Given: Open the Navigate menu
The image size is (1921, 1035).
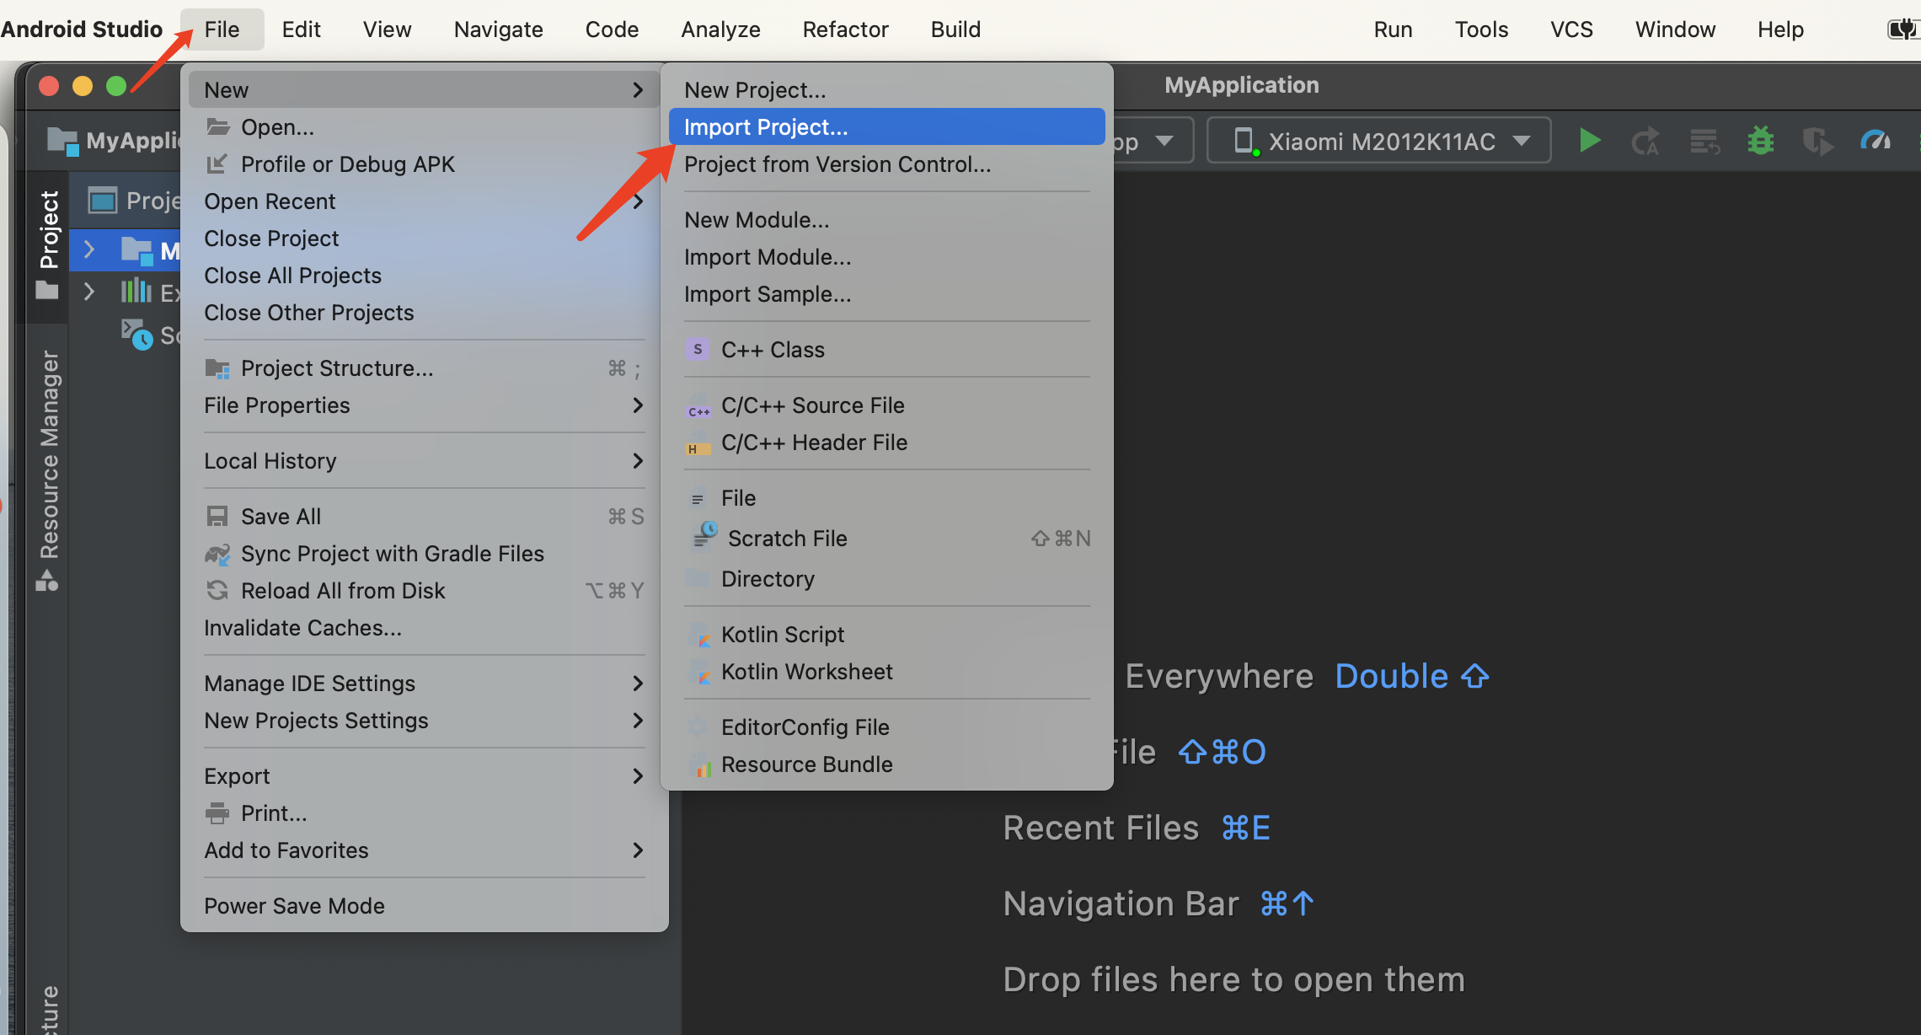Looking at the screenshot, I should point(498,29).
